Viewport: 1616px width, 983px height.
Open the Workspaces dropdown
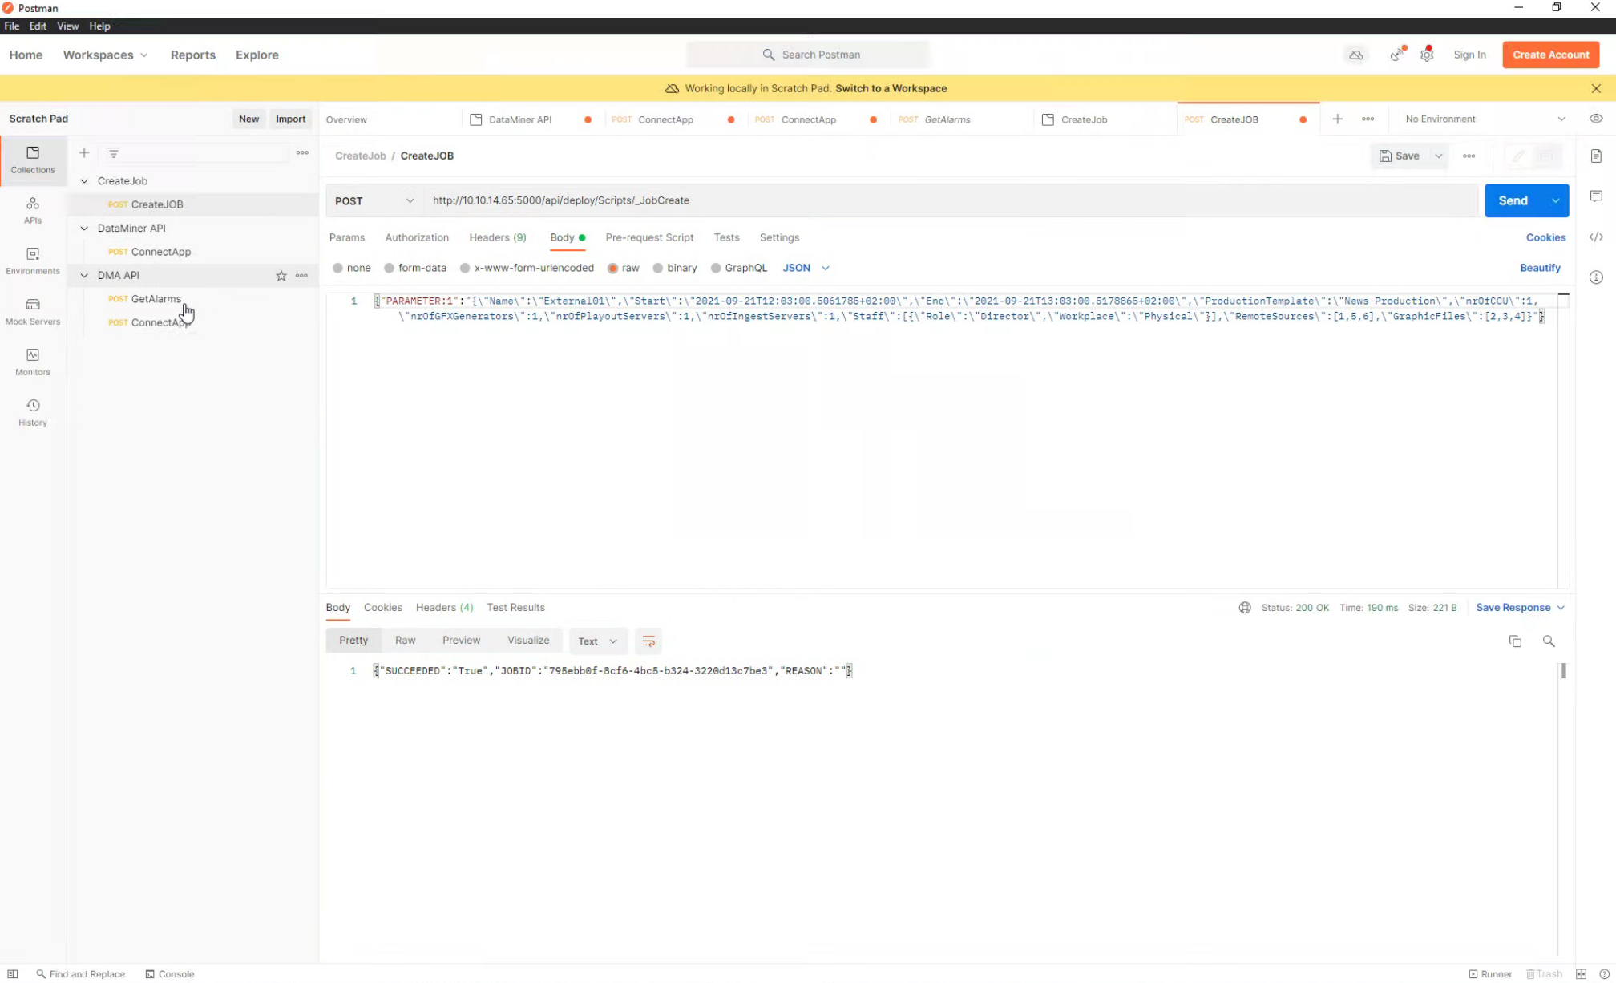(105, 55)
